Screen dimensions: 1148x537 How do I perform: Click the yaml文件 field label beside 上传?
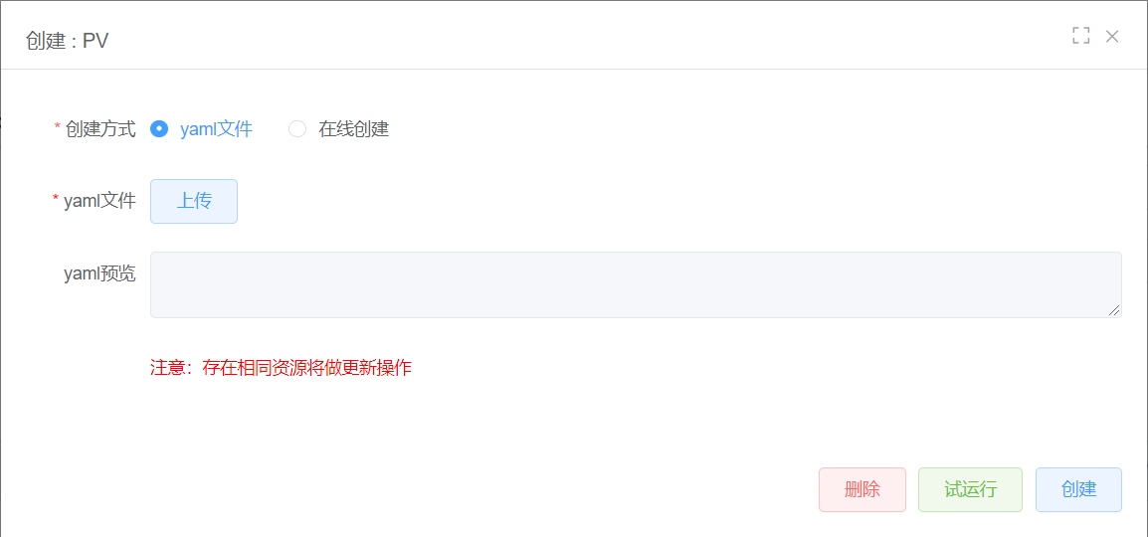[99, 201]
